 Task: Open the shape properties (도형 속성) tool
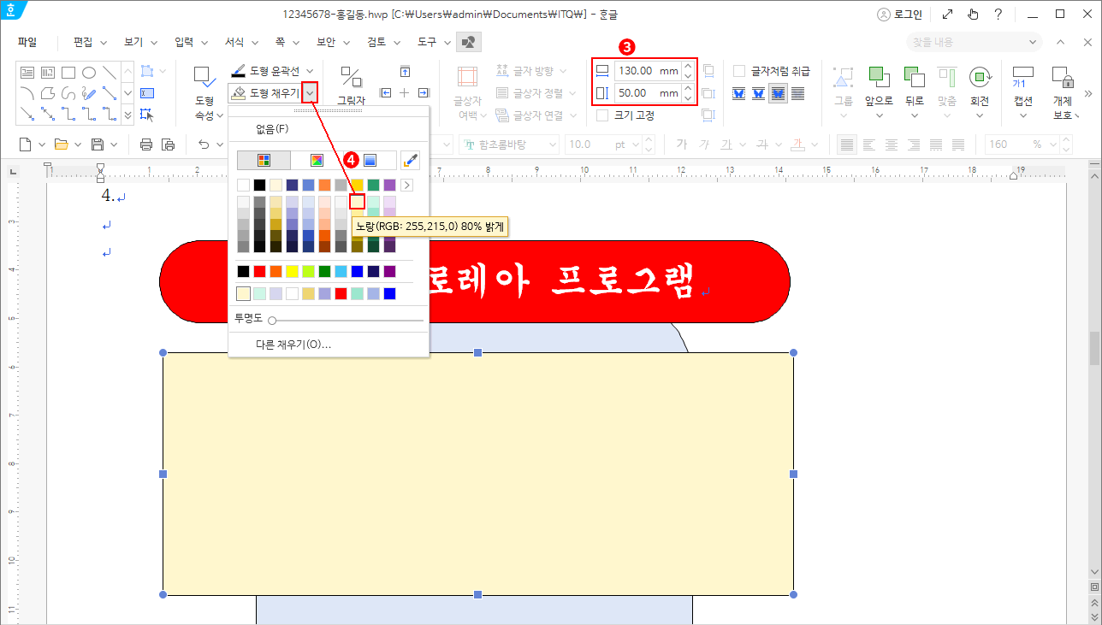pos(204,89)
